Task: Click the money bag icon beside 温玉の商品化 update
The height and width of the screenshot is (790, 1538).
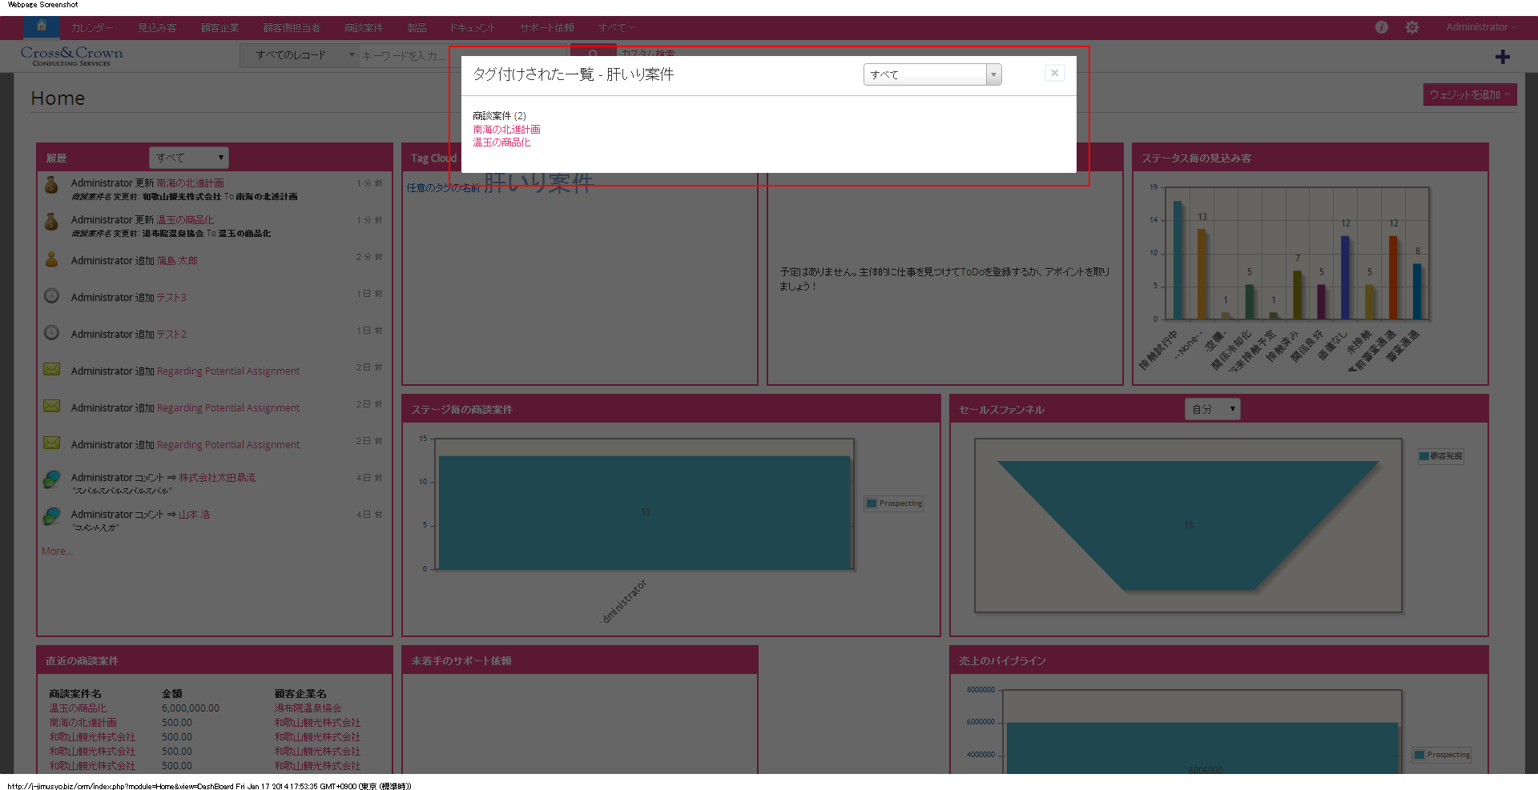Action: 51,222
